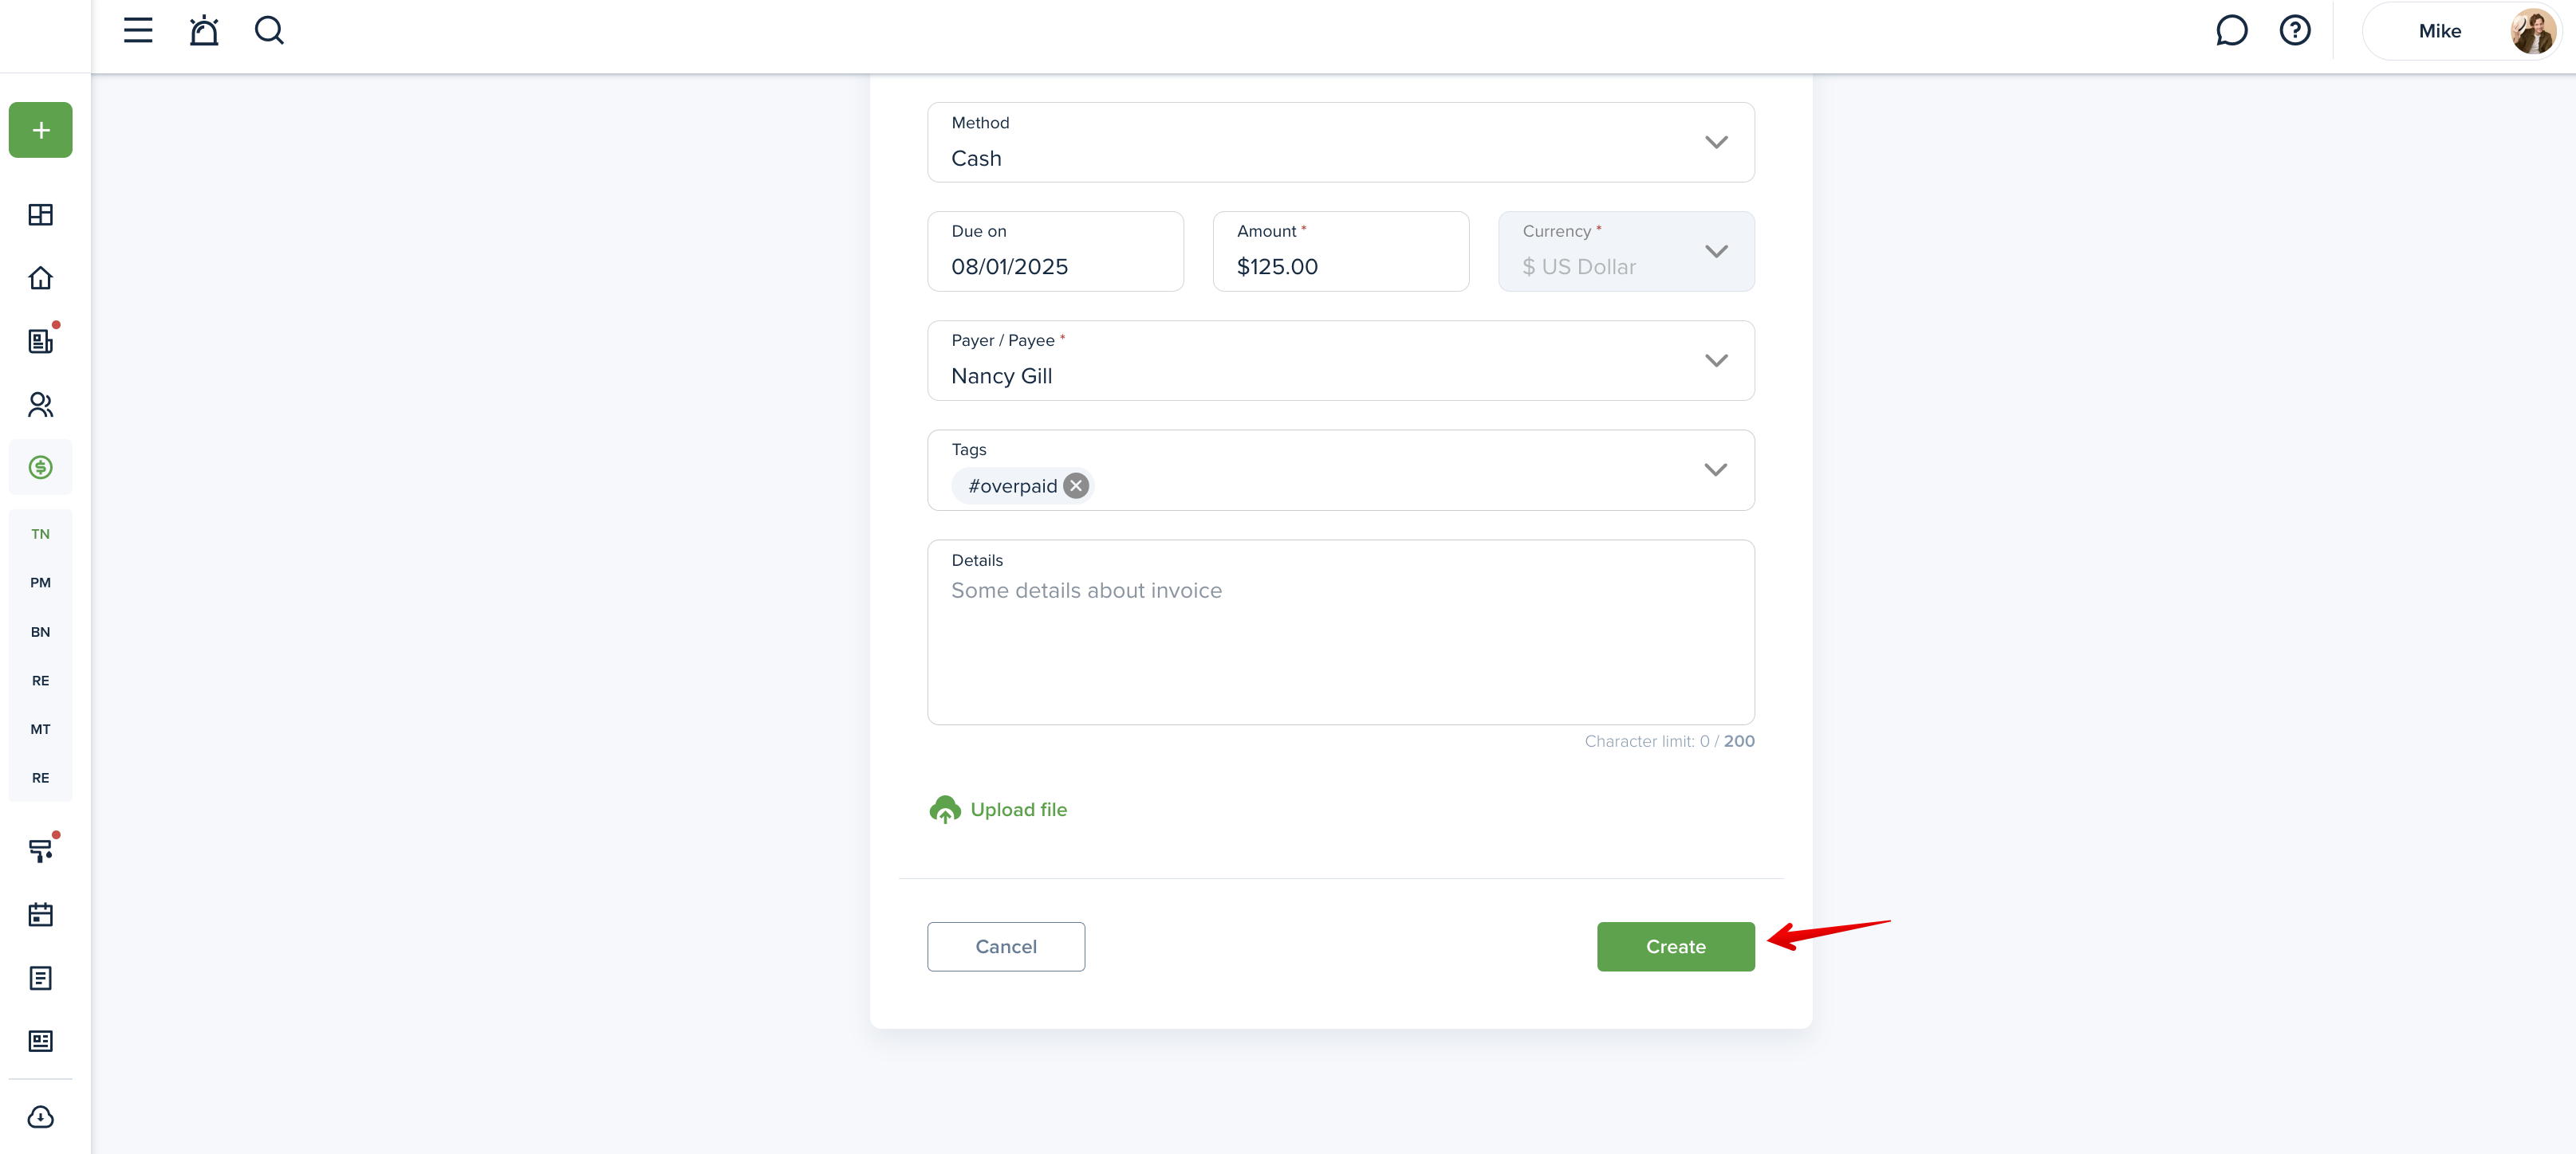The height and width of the screenshot is (1154, 2576).
Task: Expand the Payer / Payee dropdown
Action: point(1340,361)
